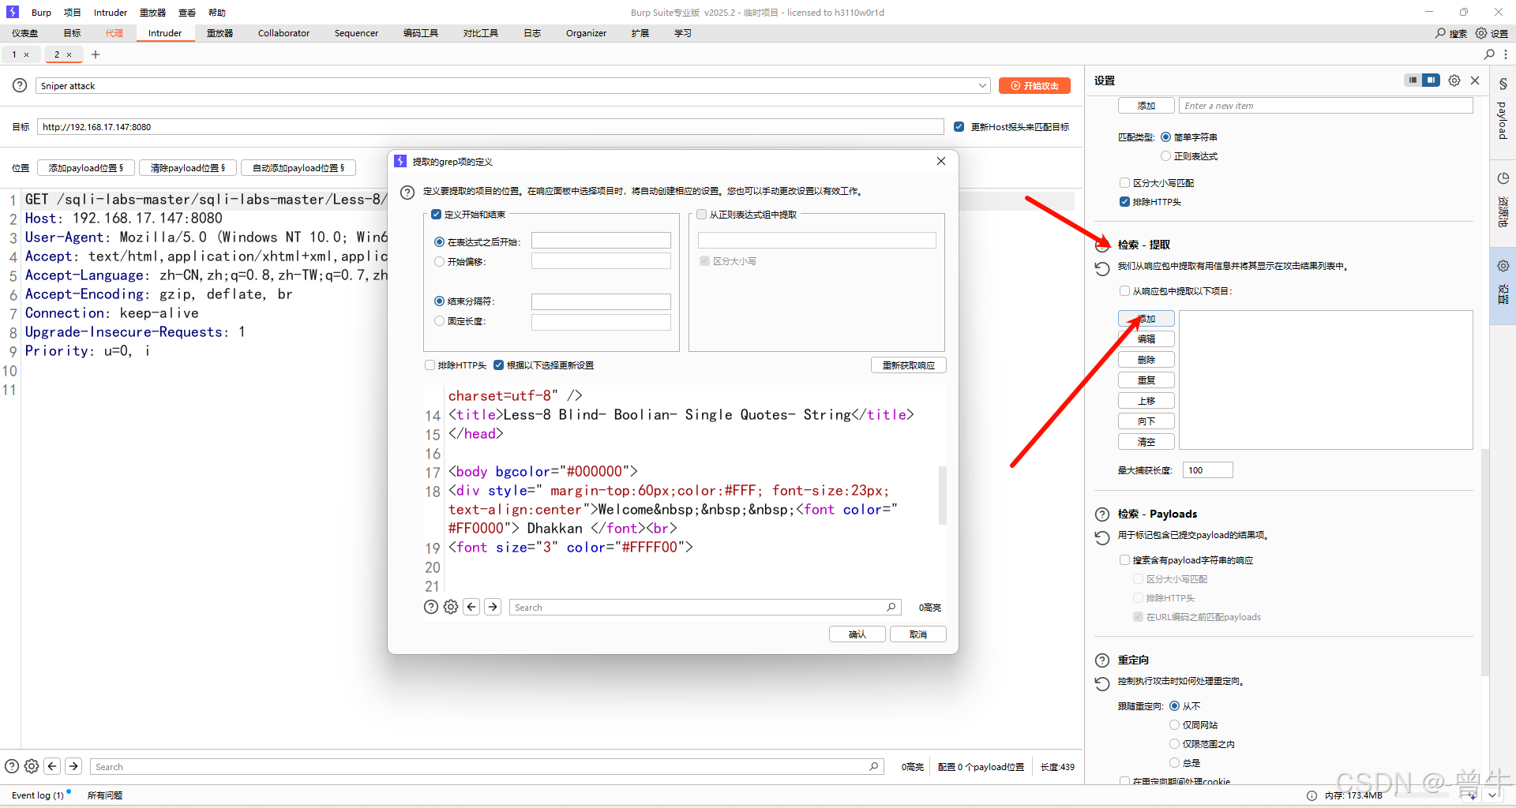Reset the 重定向 section defaults
Screen dimensions: 1516x808
coord(1102,683)
